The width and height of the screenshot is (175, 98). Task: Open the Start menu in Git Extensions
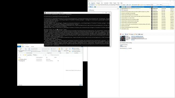[x=89, y=3]
